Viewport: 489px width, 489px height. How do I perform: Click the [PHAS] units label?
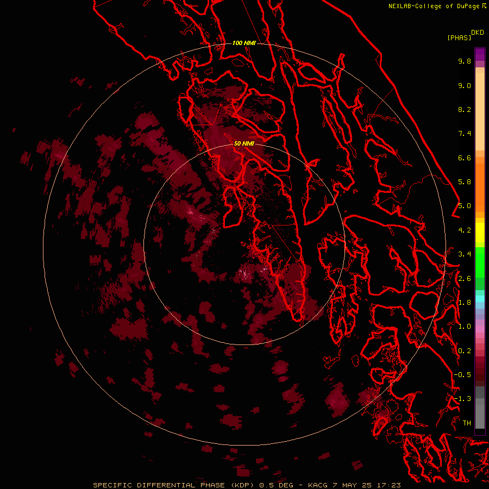coord(459,37)
